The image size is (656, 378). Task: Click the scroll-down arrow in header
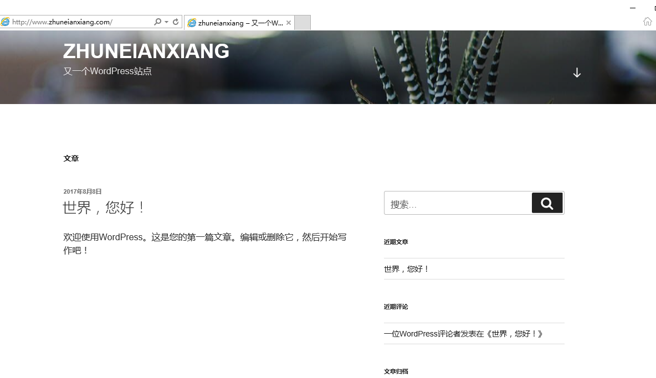pyautogui.click(x=577, y=73)
